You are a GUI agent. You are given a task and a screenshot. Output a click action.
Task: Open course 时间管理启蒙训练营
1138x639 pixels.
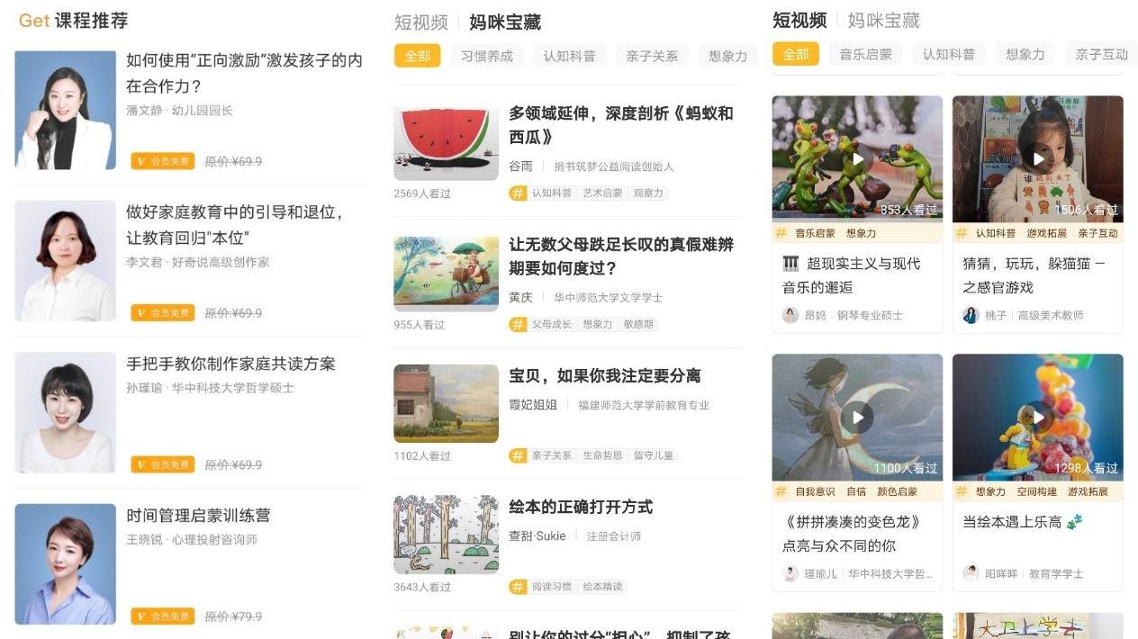pyautogui.click(x=198, y=516)
